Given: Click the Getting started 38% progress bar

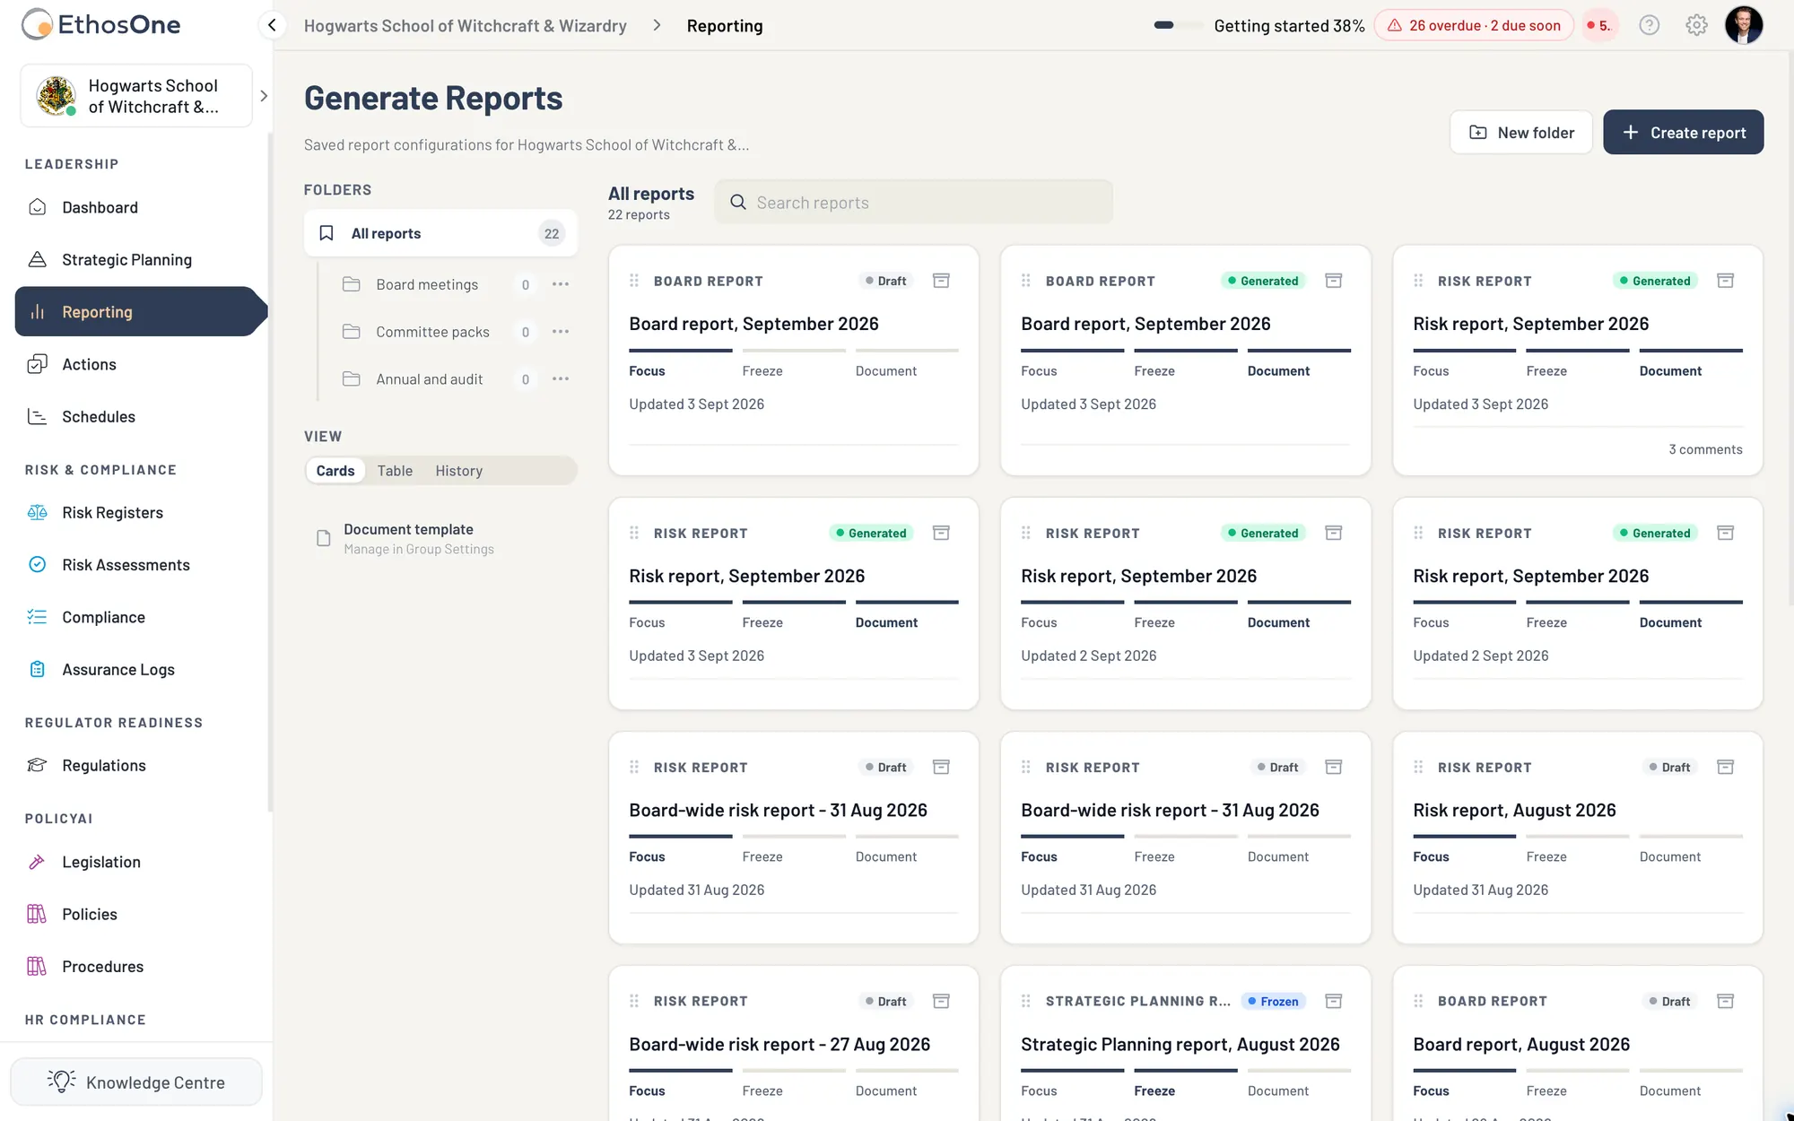Looking at the screenshot, I should click(1178, 25).
